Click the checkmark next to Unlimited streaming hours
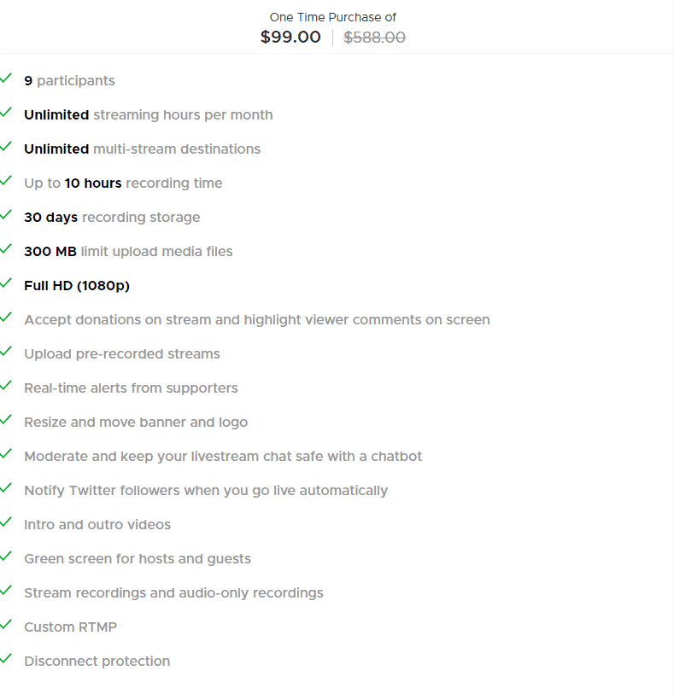 pos(7,112)
